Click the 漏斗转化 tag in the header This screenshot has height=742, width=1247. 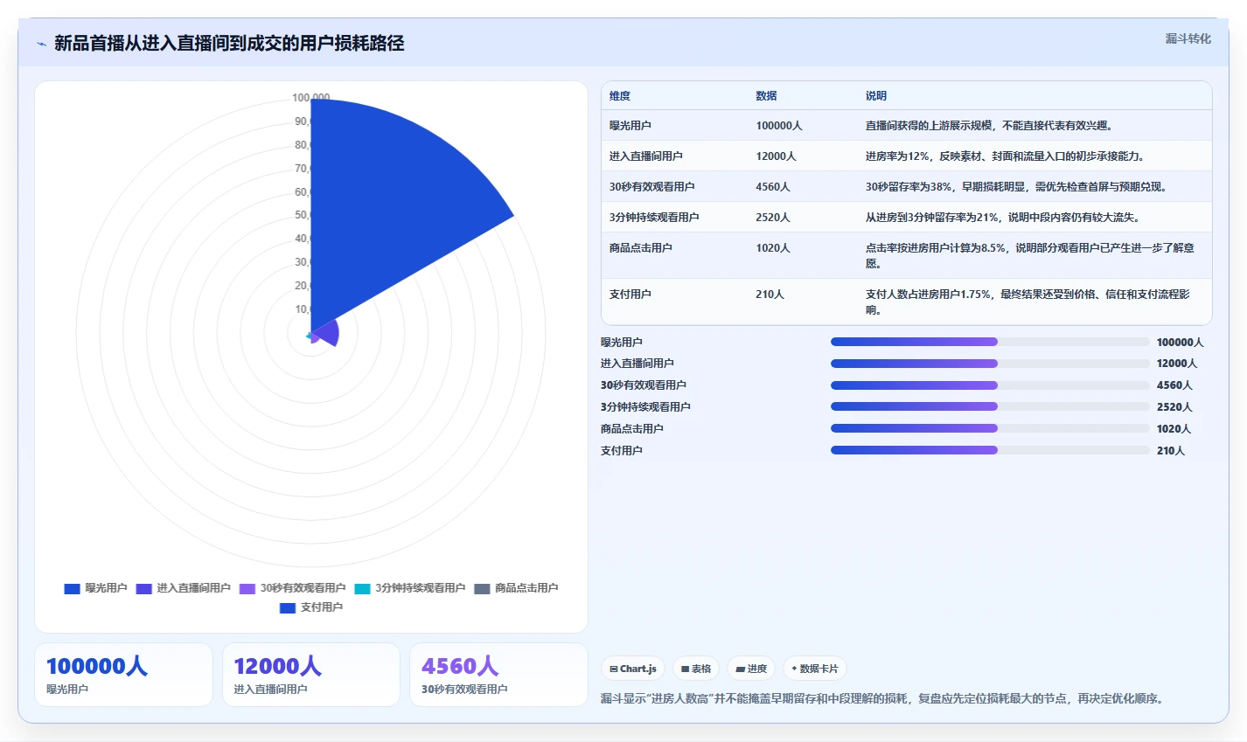(1188, 39)
